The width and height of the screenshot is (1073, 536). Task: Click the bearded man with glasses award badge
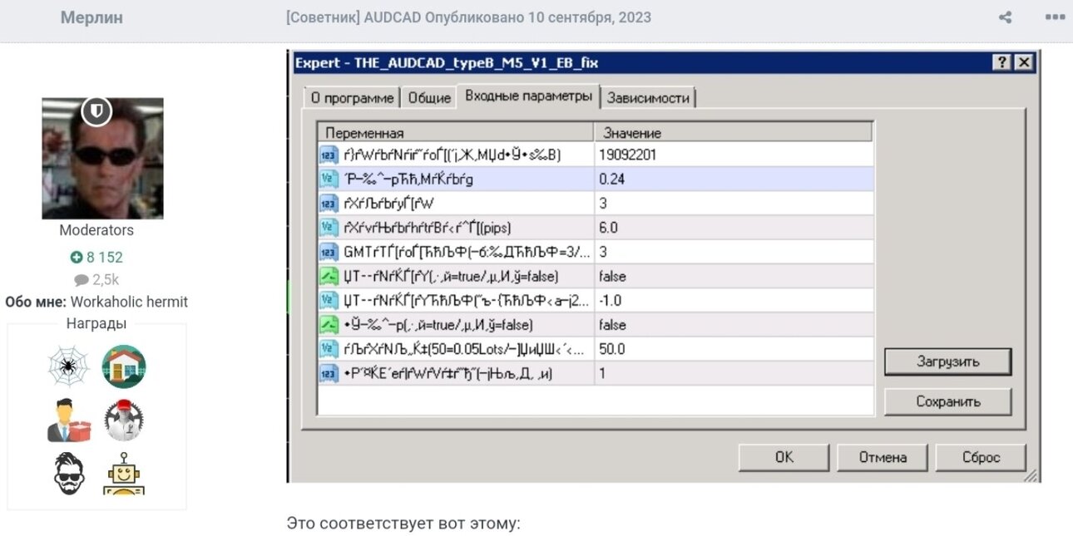pos(68,474)
